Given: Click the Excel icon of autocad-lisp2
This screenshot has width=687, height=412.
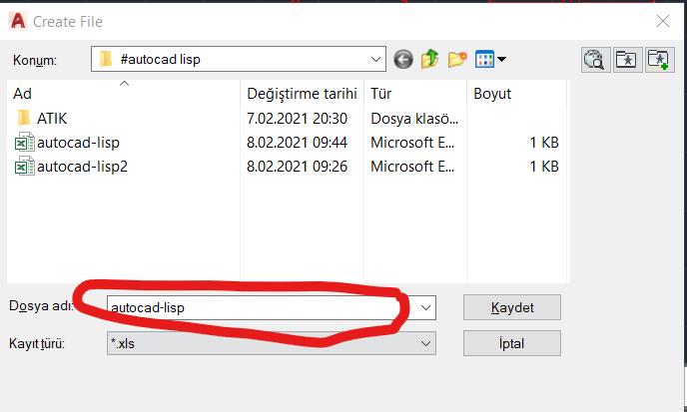Looking at the screenshot, I should [x=25, y=167].
